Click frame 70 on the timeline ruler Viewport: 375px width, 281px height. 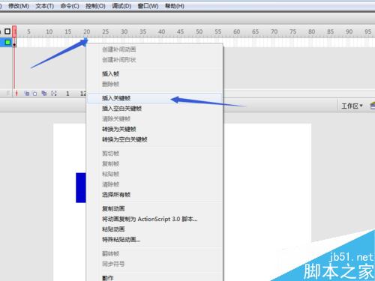point(274,31)
